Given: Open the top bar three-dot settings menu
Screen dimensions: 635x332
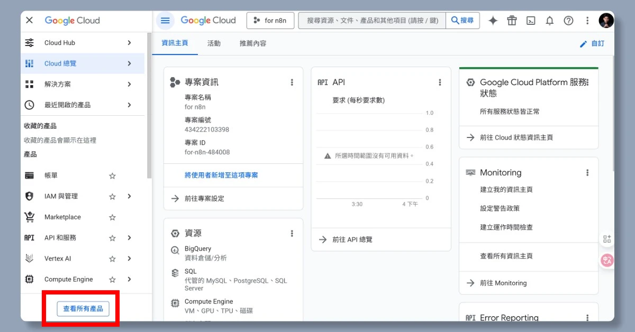Looking at the screenshot, I should pos(587,21).
